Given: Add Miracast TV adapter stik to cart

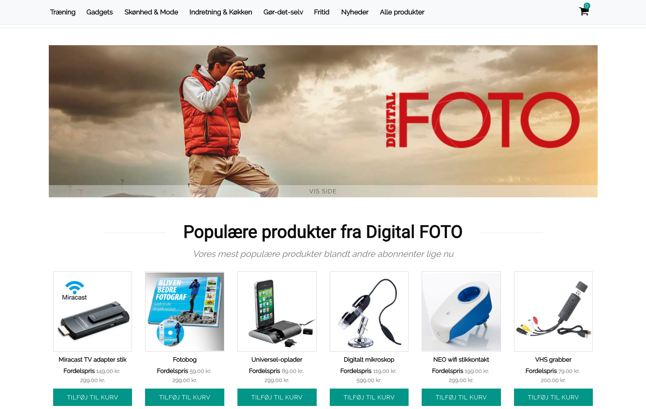Looking at the screenshot, I should 92,397.
